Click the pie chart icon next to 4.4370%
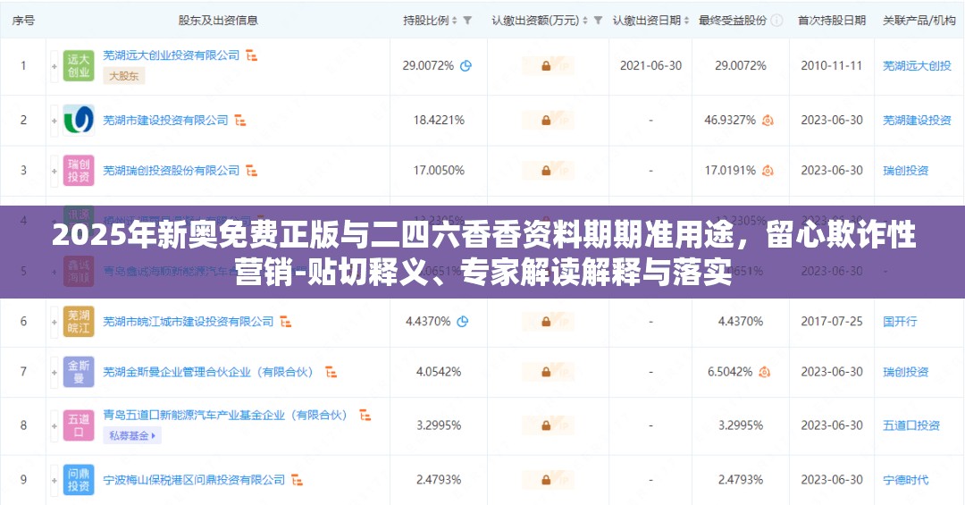The height and width of the screenshot is (505, 965). coord(463,322)
